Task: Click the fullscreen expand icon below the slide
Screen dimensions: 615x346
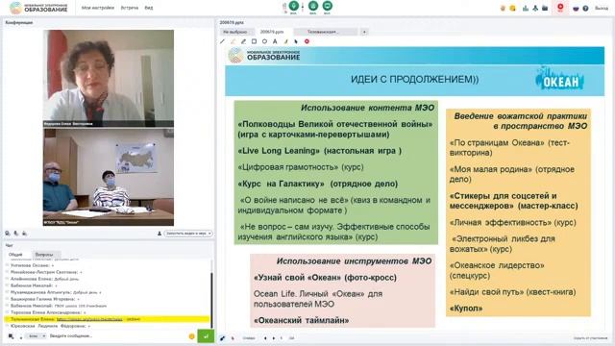Action: click(x=222, y=338)
